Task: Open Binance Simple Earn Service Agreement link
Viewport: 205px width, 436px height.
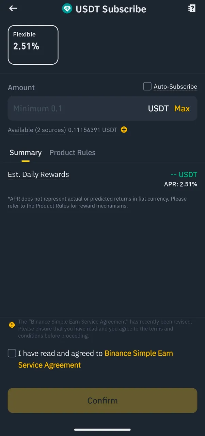Action: 96,359
